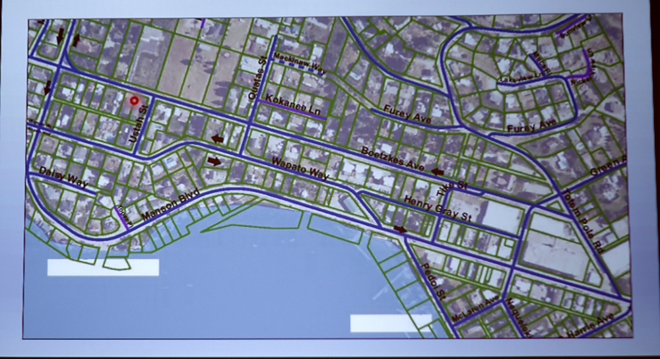Select the left arrow just west of Quetee St
This screenshot has height=359, width=660.
click(x=217, y=139)
